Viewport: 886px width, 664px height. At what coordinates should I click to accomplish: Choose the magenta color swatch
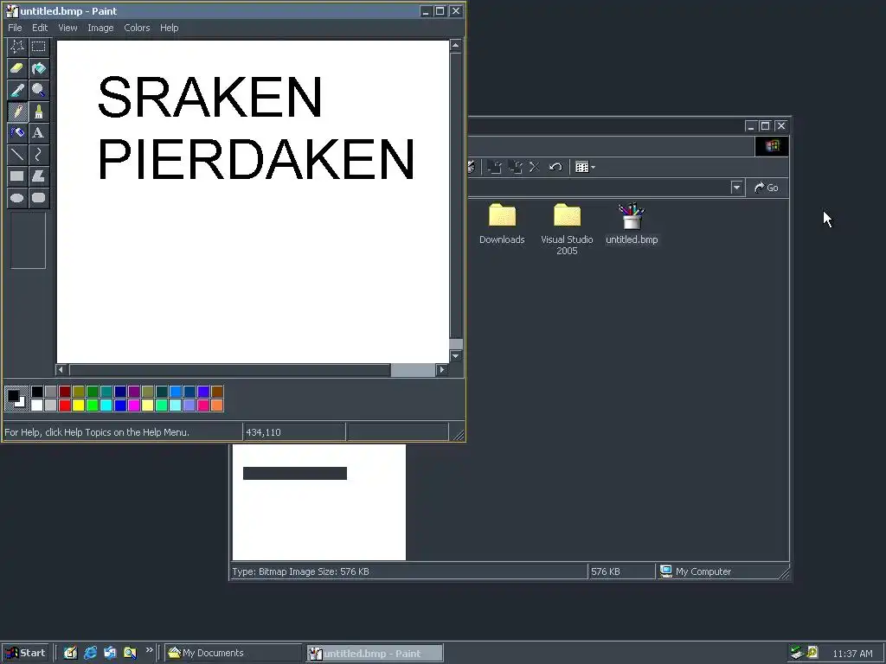coord(134,405)
